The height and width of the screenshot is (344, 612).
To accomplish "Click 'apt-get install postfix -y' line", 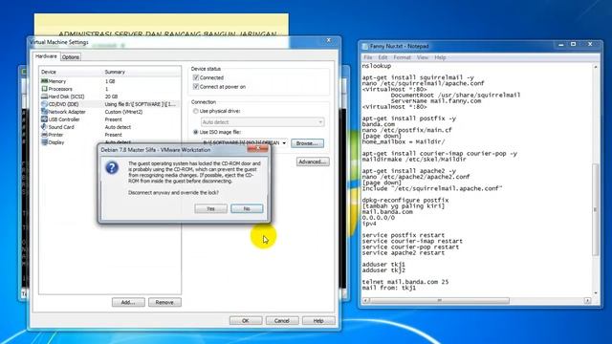I will 408,118.
